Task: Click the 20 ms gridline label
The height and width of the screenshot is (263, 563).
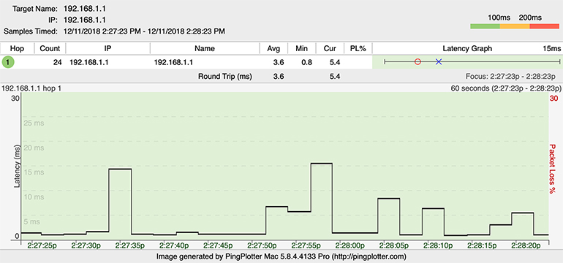Action: [34, 148]
